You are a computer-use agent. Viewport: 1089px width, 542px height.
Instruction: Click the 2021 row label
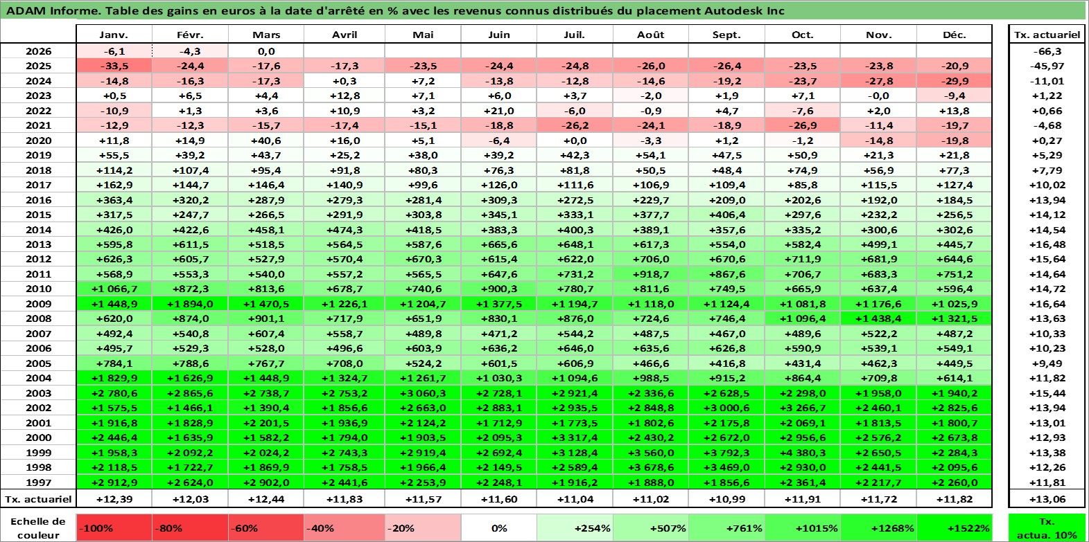point(39,125)
